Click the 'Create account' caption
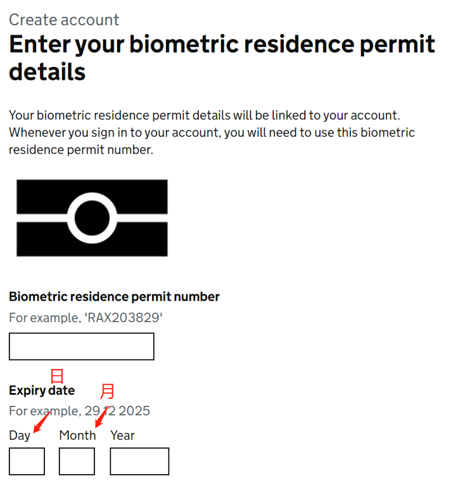Image resolution: width=460 pixels, height=483 pixels. point(64,20)
